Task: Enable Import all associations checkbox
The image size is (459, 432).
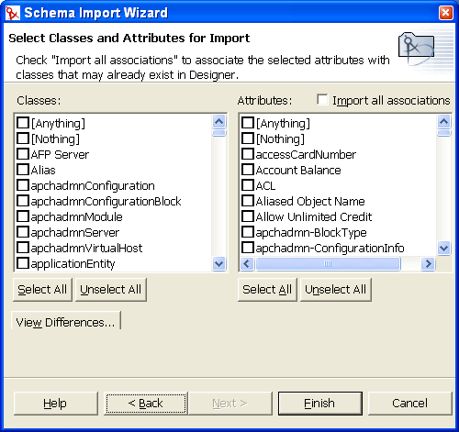Action: 322,100
